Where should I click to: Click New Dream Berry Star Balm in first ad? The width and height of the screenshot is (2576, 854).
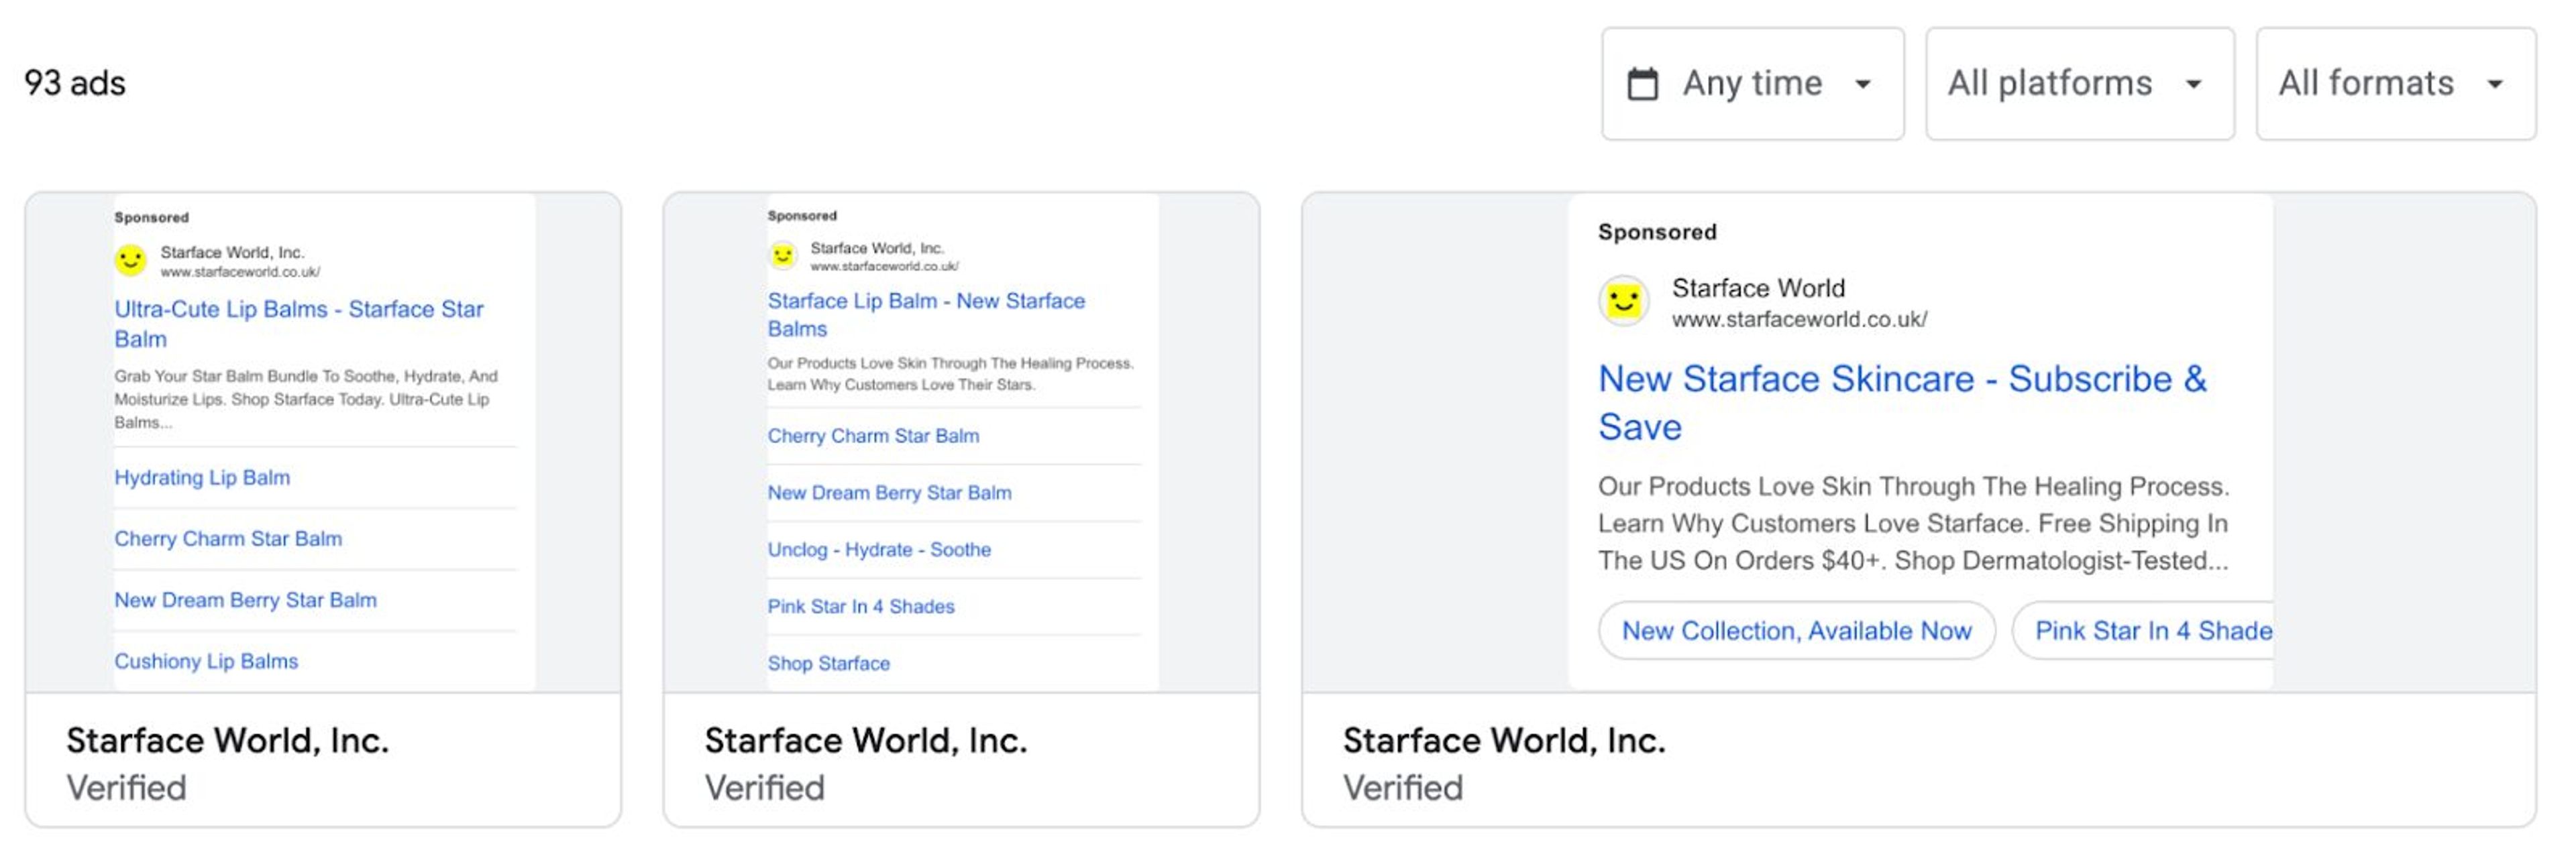tap(245, 601)
